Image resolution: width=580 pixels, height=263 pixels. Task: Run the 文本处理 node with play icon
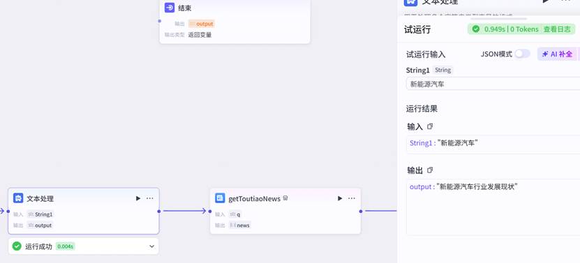(x=138, y=198)
